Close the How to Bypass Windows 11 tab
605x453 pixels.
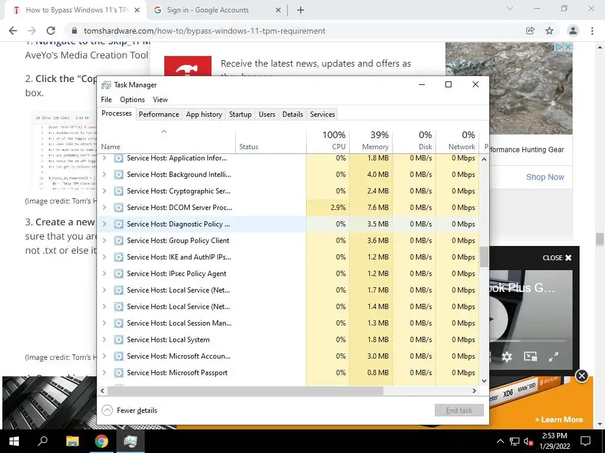(137, 11)
